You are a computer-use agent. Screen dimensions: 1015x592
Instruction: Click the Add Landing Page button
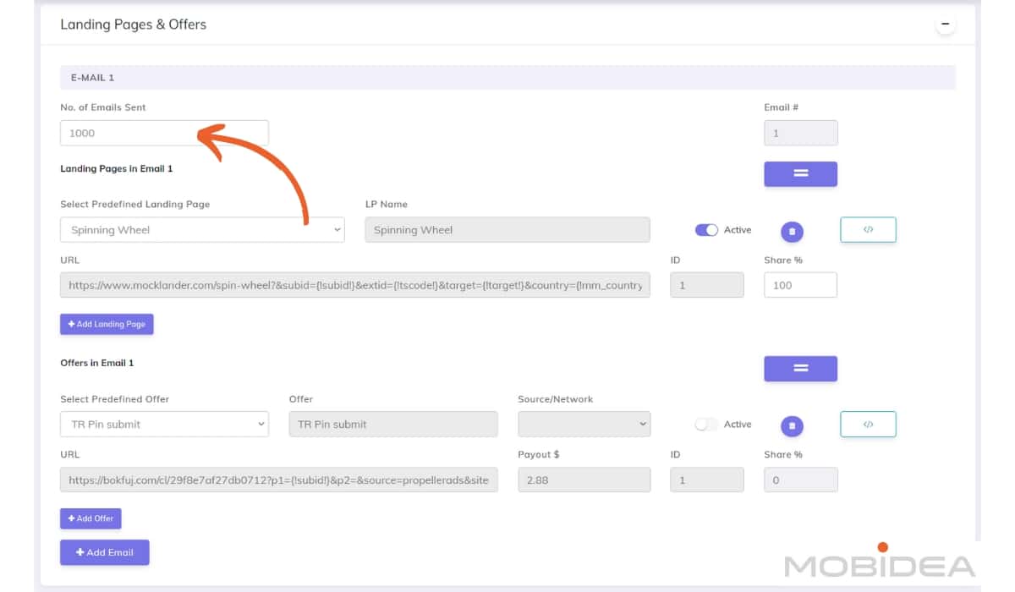coord(107,324)
